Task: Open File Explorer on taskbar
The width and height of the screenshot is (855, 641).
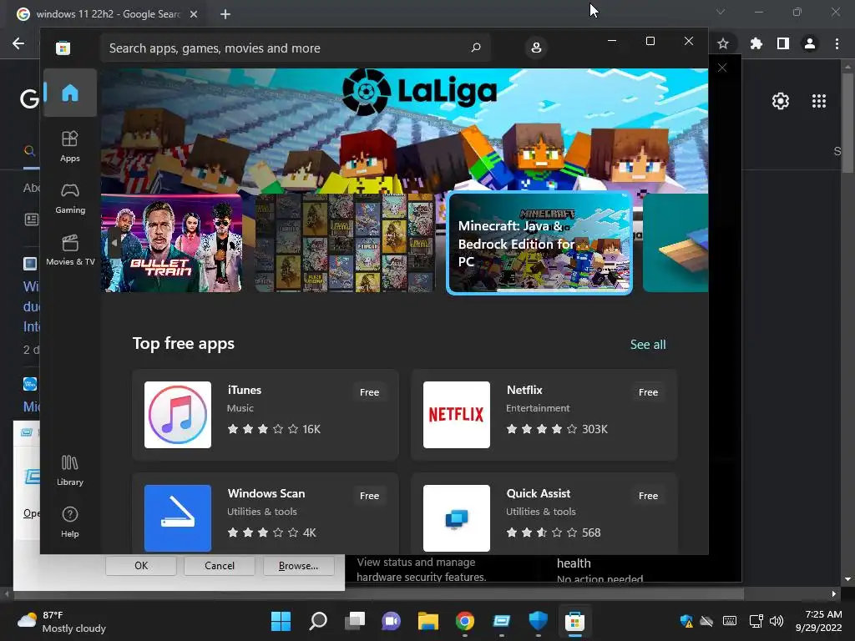Action: 428,621
